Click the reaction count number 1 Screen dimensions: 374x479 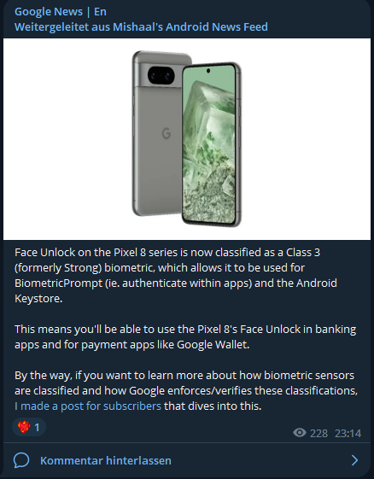tap(37, 428)
